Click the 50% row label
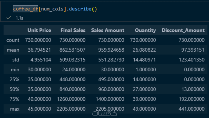209x118 pixels. pyautogui.click(x=15, y=89)
